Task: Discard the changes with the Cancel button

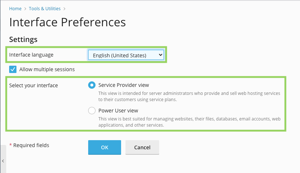Action: tap(142, 147)
